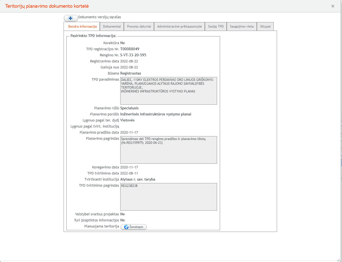
Task: Switch to the Sklypai tab
Action: click(x=265, y=27)
